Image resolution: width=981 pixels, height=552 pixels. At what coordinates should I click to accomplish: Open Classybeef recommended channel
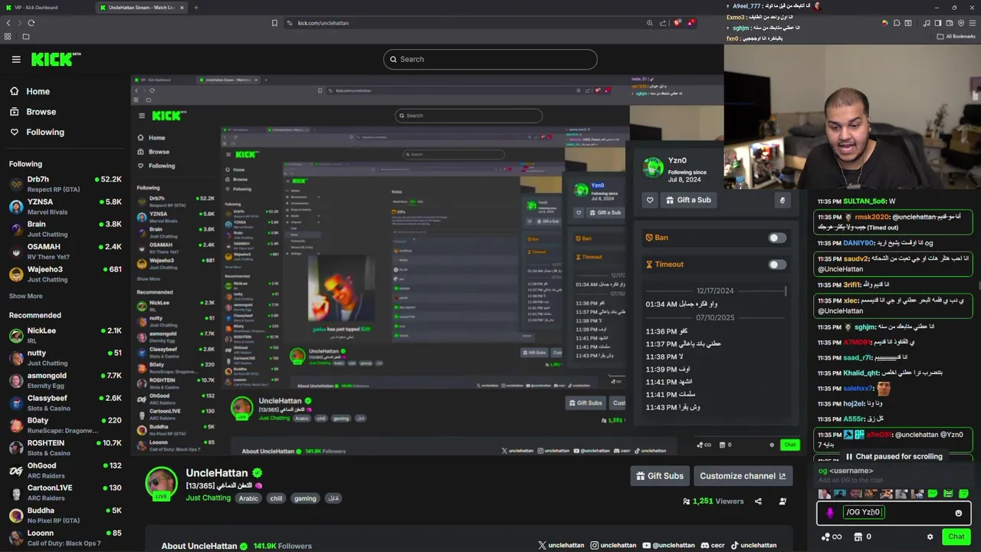(65, 402)
